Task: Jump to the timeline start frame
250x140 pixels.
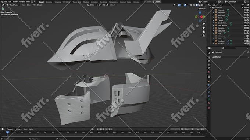Action: tap(98, 129)
